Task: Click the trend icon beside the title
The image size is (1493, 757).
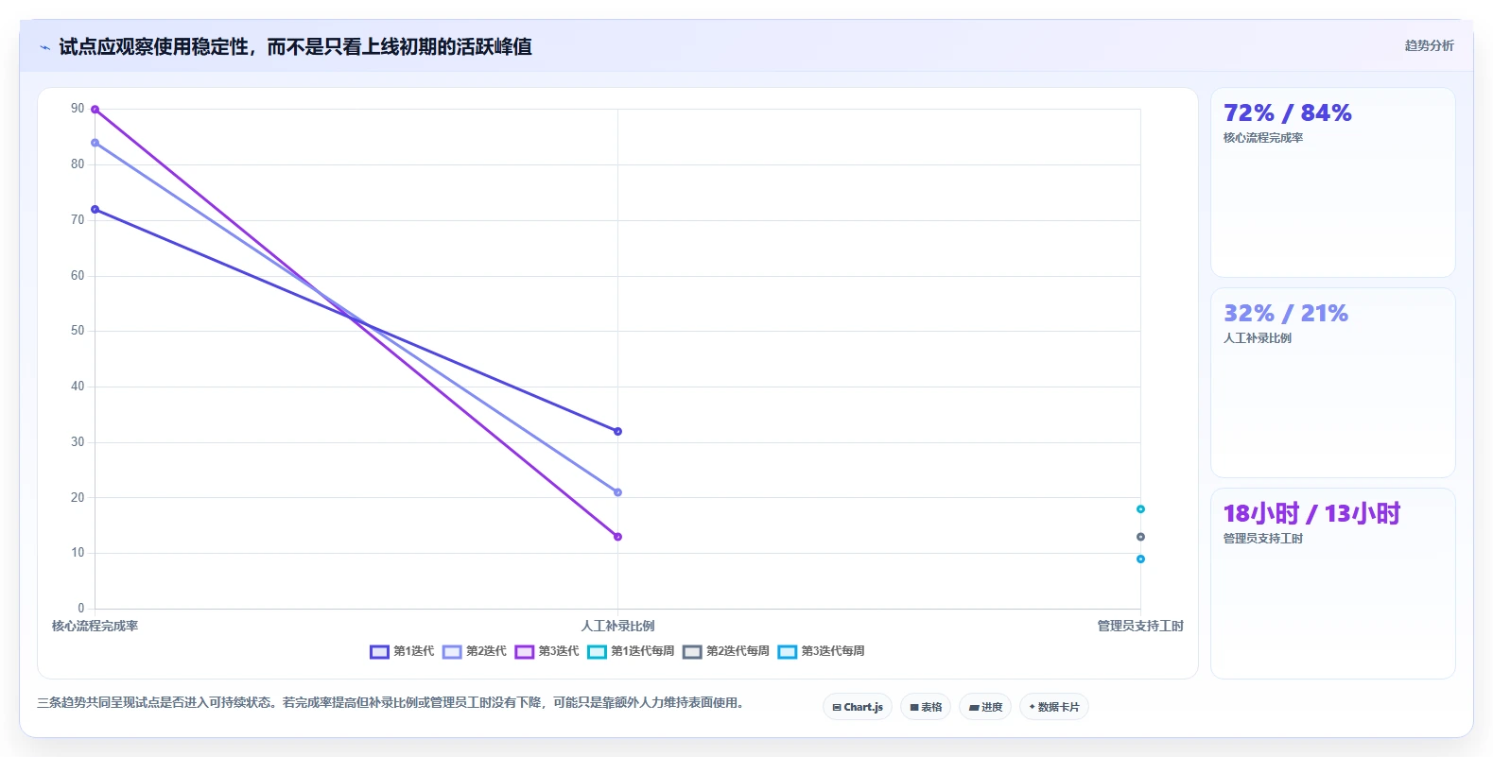Action: pos(44,47)
